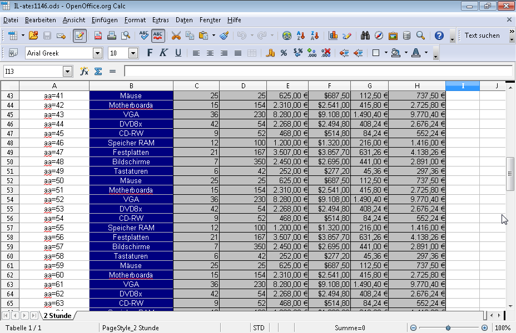The width and height of the screenshot is (516, 333).
Task: Activate the Format Paintbrush icon
Action: pos(224,36)
